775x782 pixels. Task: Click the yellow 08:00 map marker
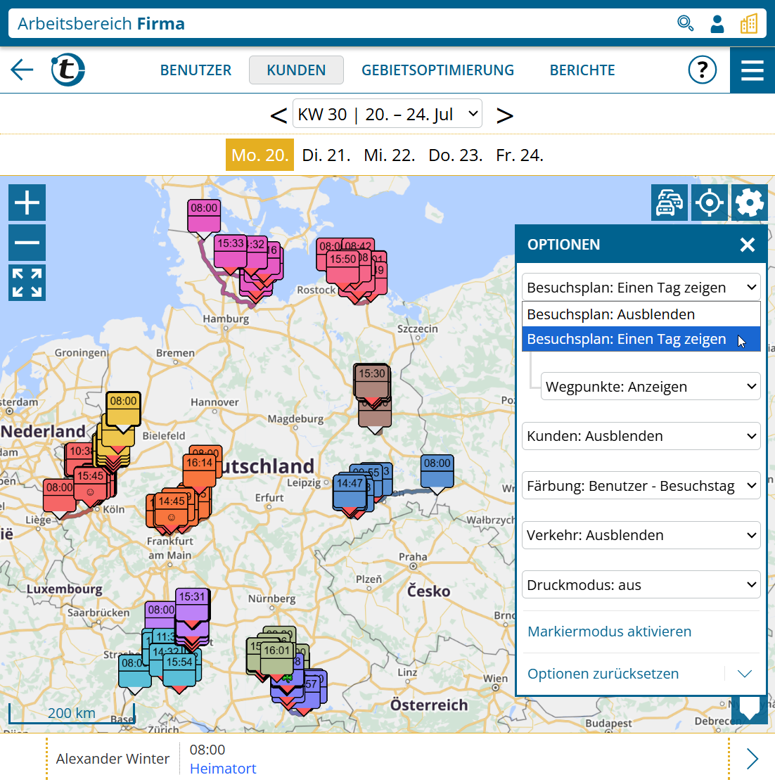pyautogui.click(x=123, y=409)
